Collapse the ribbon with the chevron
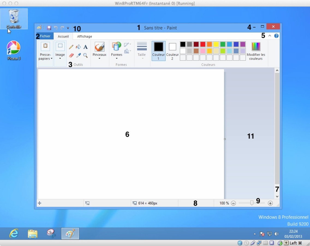The width and height of the screenshot is (310, 246). [x=270, y=36]
